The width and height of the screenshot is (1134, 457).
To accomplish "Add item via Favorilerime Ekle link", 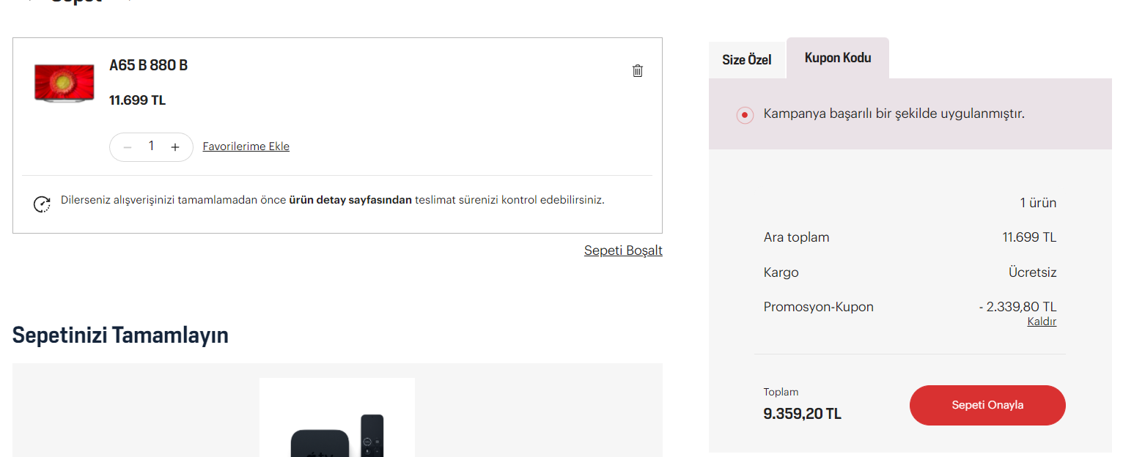I will tap(246, 146).
